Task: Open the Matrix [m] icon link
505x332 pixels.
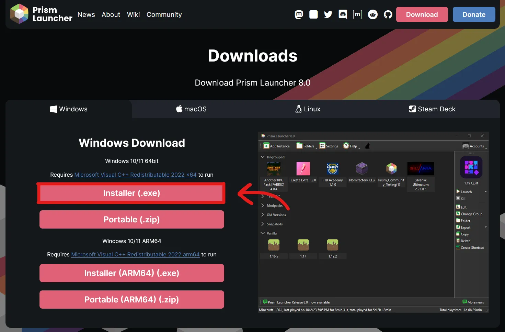Action: coord(357,14)
